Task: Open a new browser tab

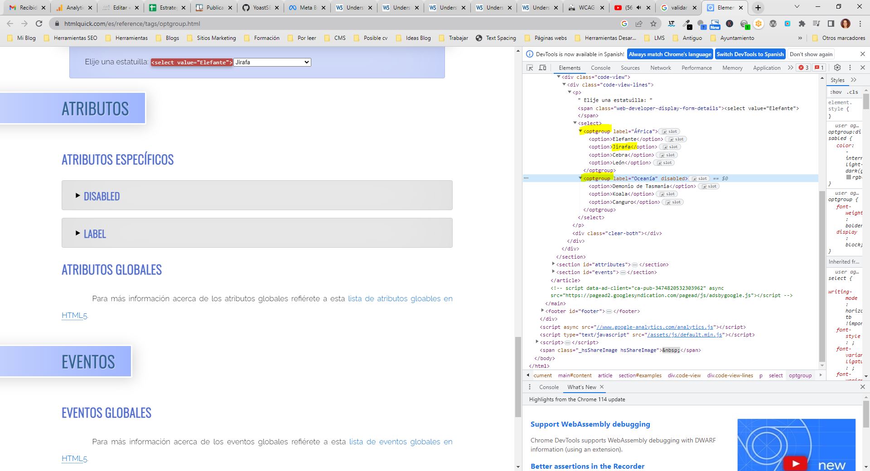Action: click(x=758, y=8)
